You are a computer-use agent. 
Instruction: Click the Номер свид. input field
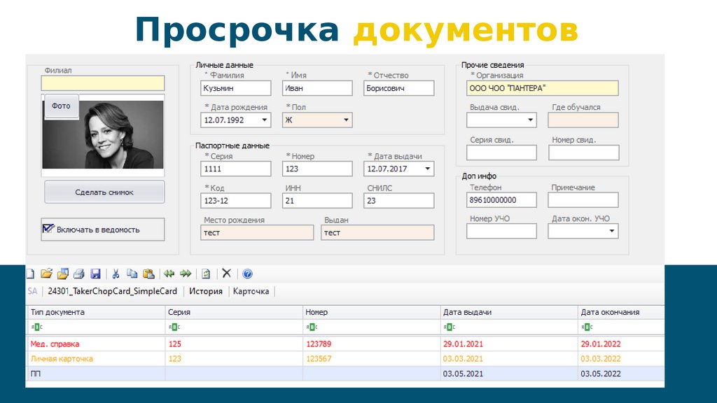point(584,153)
